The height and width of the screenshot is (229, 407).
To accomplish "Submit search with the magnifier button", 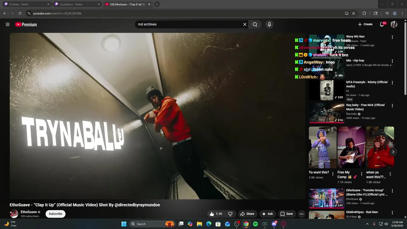I will (255, 24).
